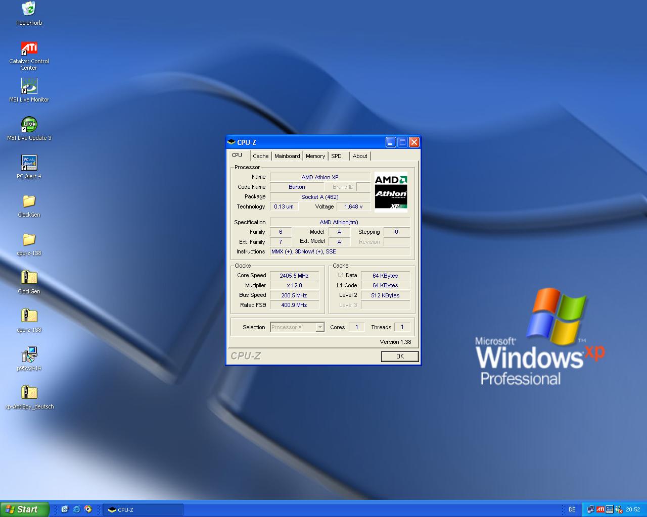Select the ClockGen yellow folder icon
The width and height of the screenshot is (647, 517).
[x=29, y=201]
